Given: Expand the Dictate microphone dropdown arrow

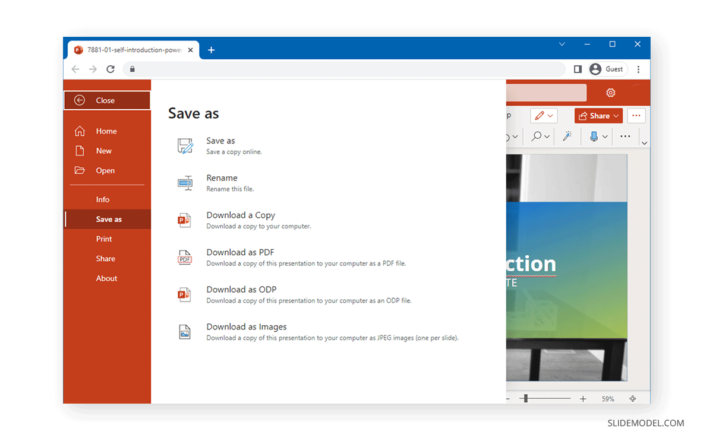Looking at the screenshot, I should 605,137.
